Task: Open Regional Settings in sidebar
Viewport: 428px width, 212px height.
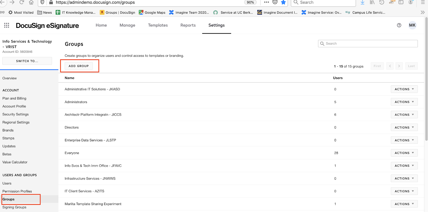Action: click(16, 122)
